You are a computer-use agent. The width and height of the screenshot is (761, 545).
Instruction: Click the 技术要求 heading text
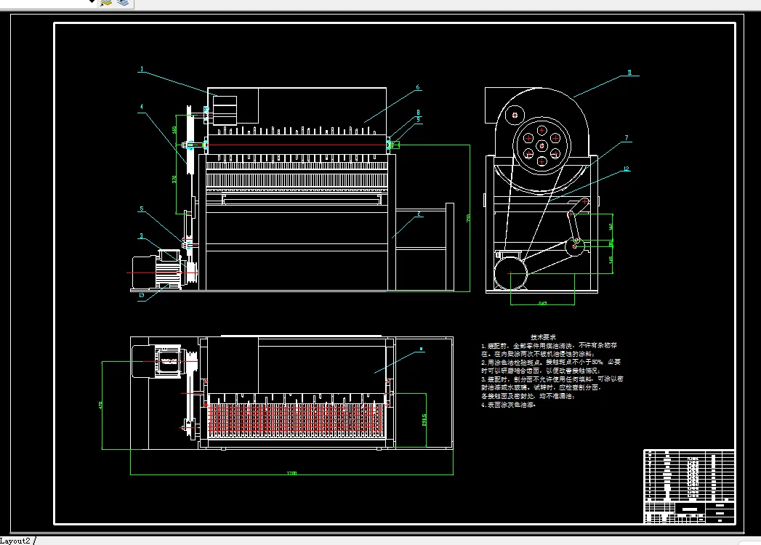click(x=543, y=336)
